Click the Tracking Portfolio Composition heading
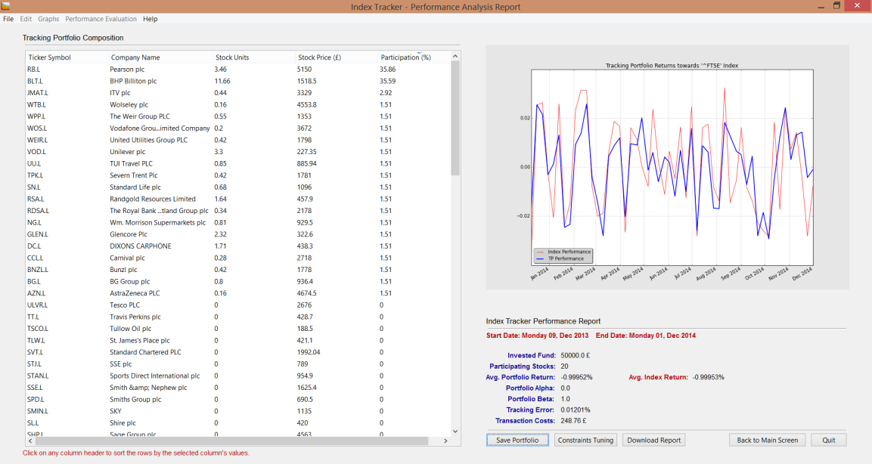The height and width of the screenshot is (464, 872). tap(73, 38)
